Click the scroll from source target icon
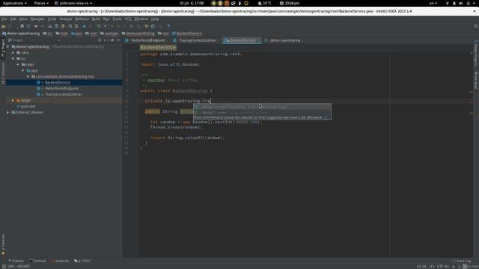Screen dimensions: 479x269 pos(100,40)
